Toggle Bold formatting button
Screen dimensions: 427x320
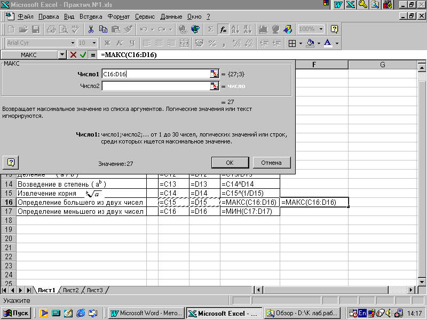[107, 43]
